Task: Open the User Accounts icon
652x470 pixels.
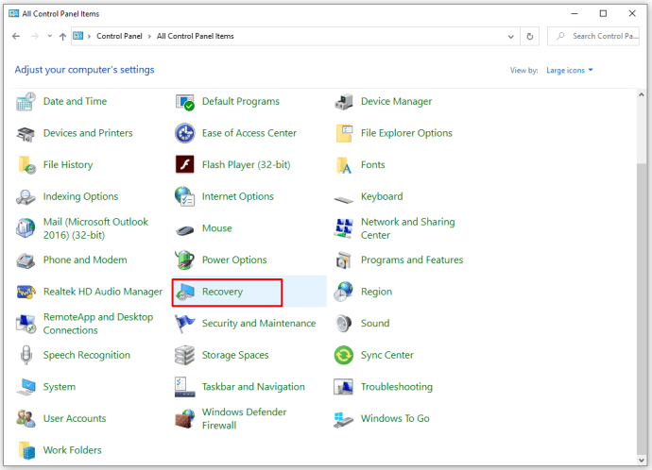Action: pyautogui.click(x=26, y=418)
